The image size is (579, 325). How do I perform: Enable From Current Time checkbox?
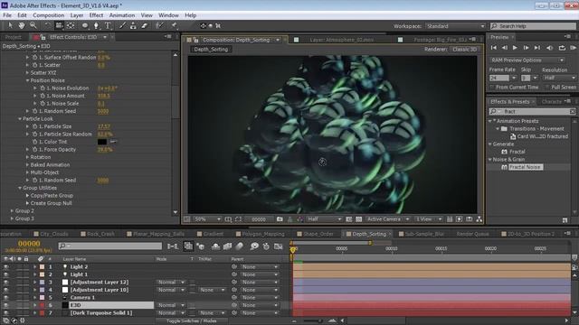click(492, 88)
